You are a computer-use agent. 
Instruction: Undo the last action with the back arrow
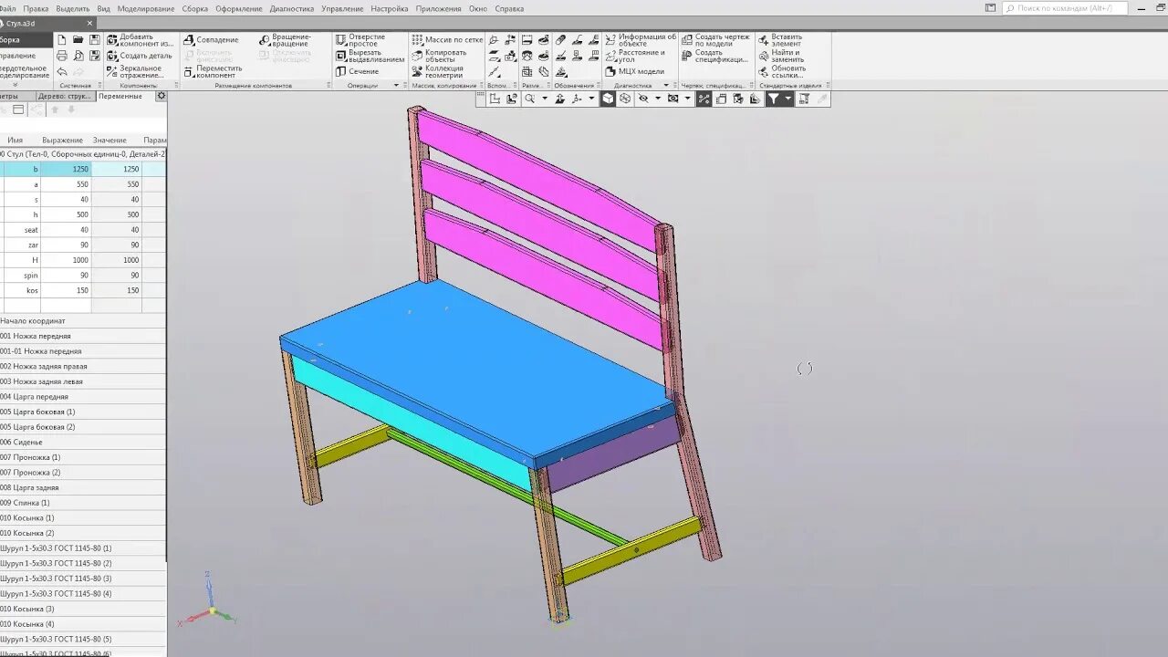coord(62,71)
